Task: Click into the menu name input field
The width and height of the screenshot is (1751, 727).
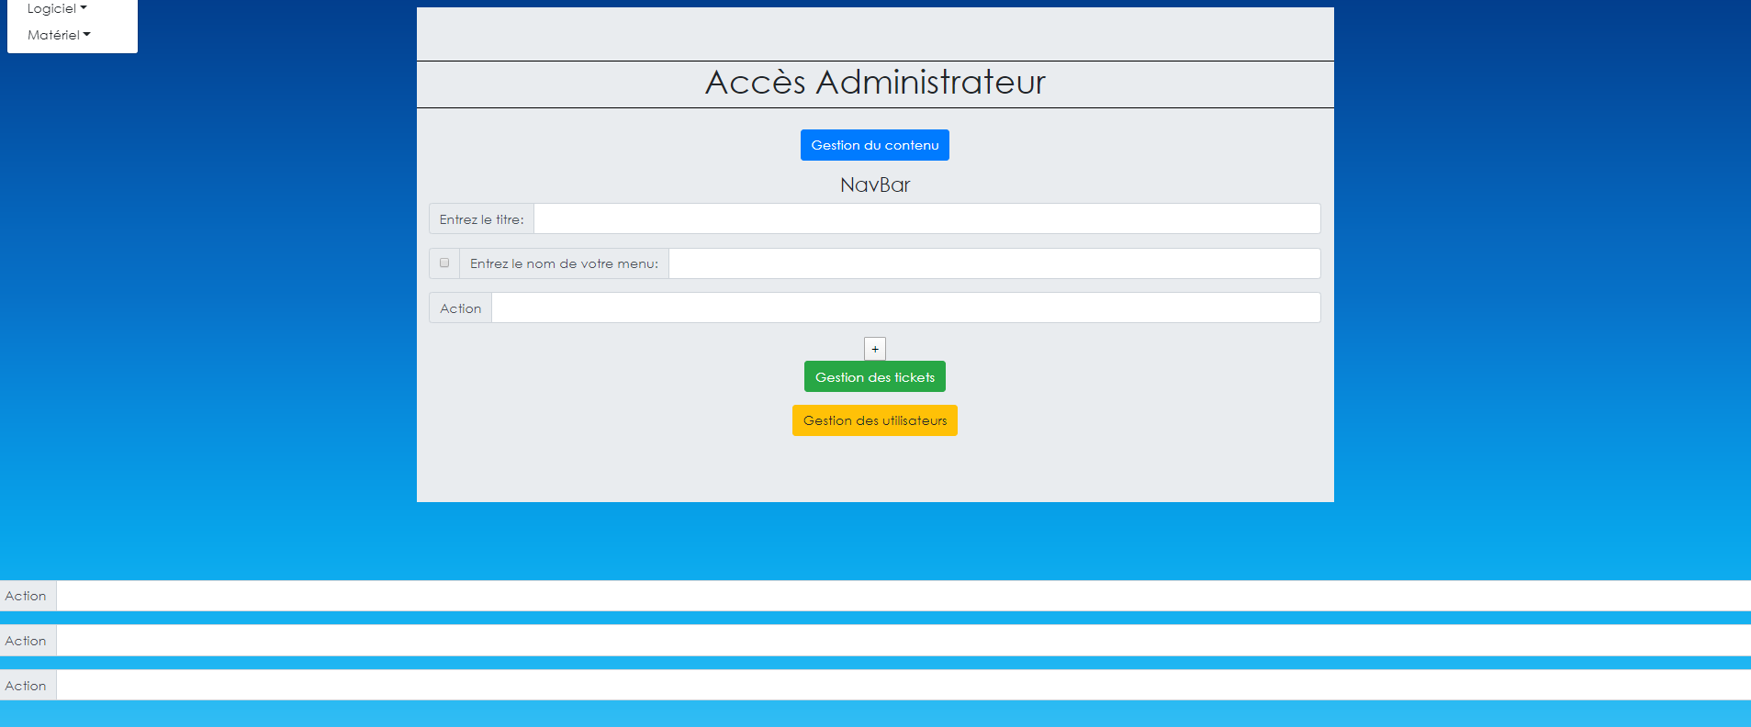Action: 993,263
